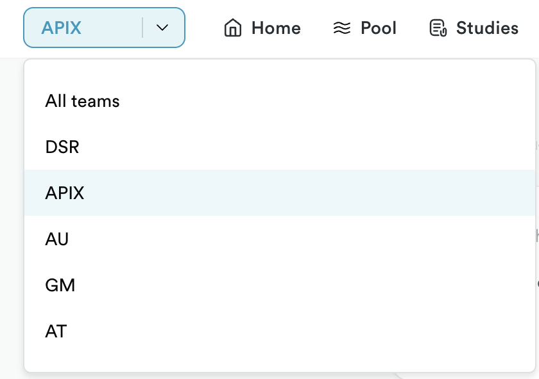Choose the AT team option
The image size is (539, 379).
[280, 330]
